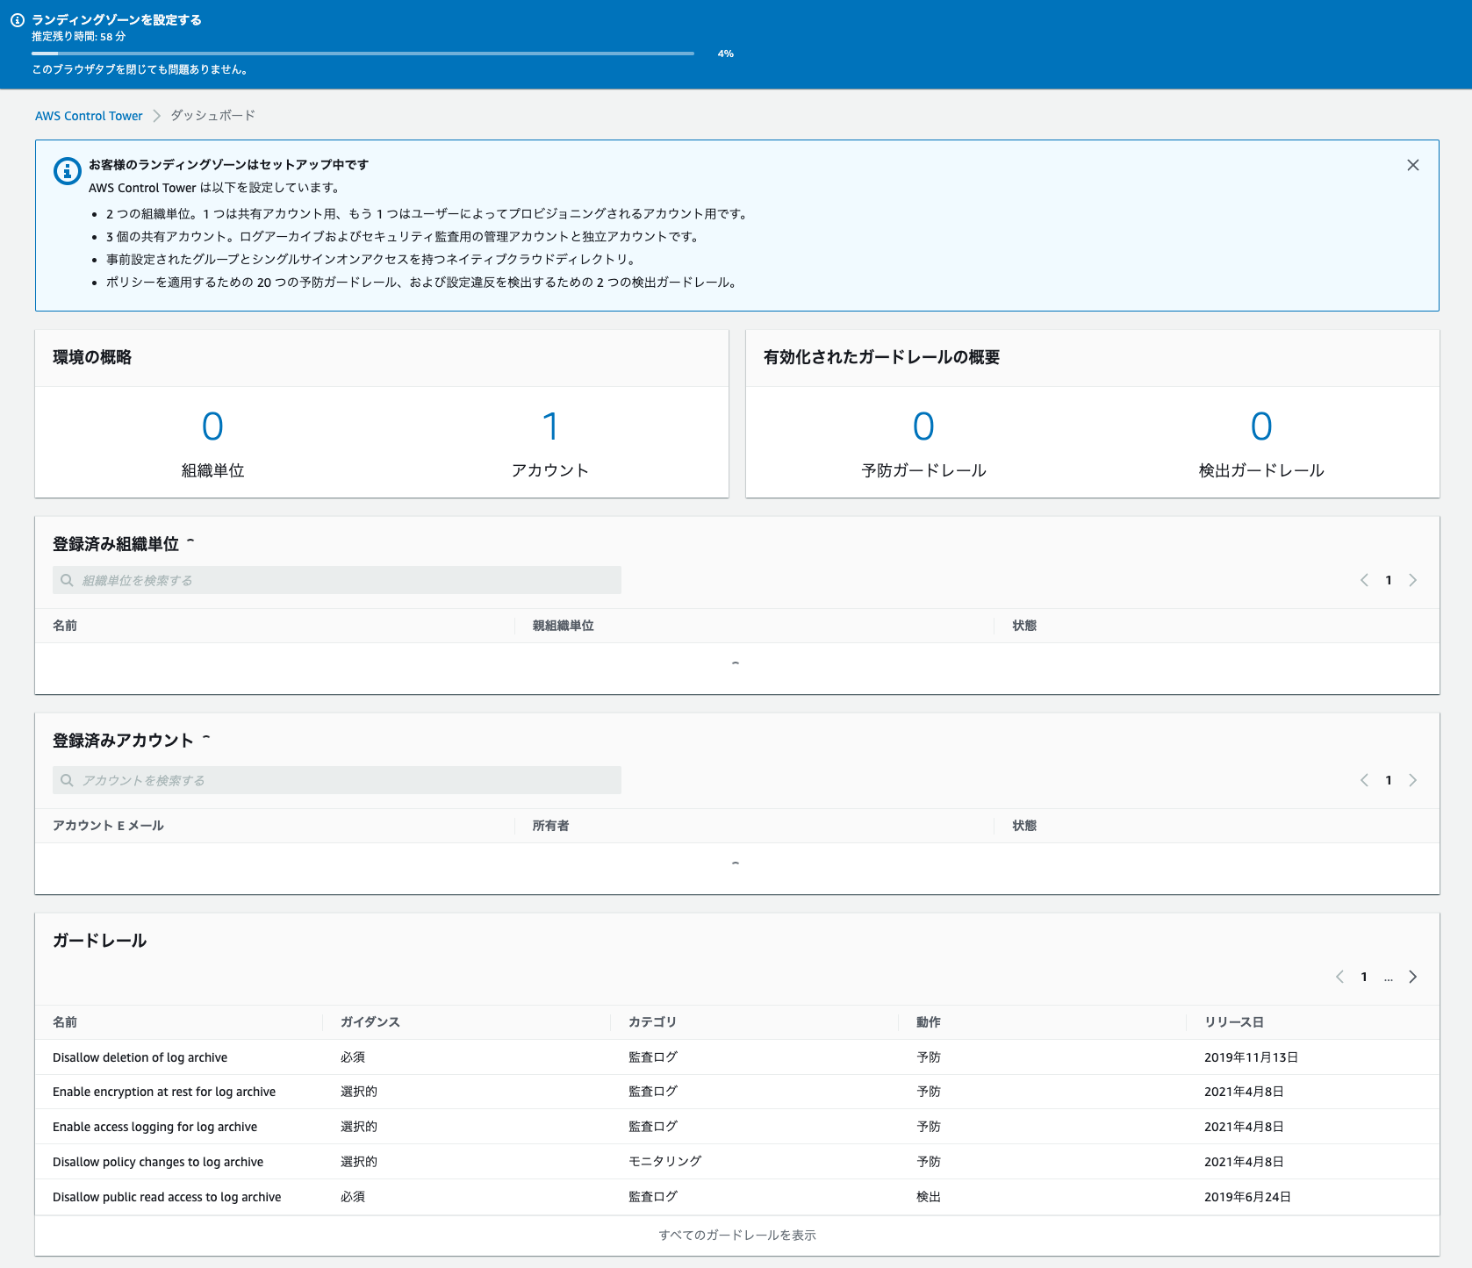Go to next page in 登録済みアカウント
1472x1268 pixels.
pos(1412,780)
